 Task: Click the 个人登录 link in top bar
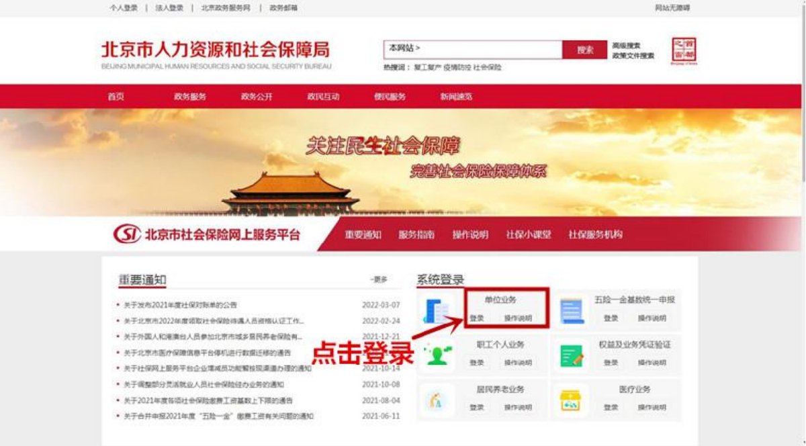[x=124, y=8]
